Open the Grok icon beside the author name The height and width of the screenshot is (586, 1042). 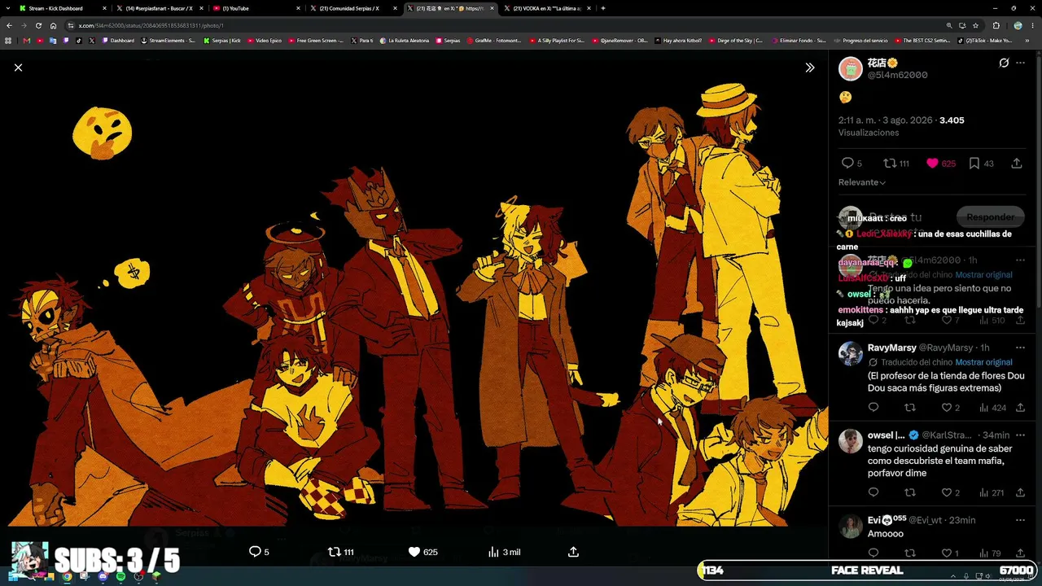point(1004,63)
